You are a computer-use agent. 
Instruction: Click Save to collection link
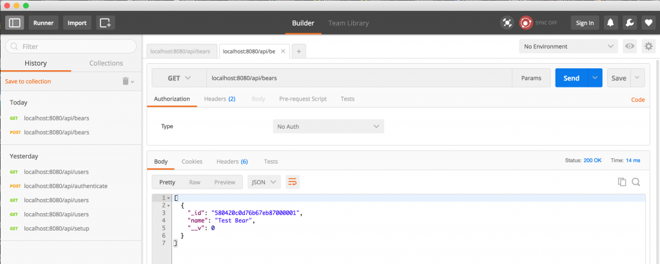tap(28, 81)
